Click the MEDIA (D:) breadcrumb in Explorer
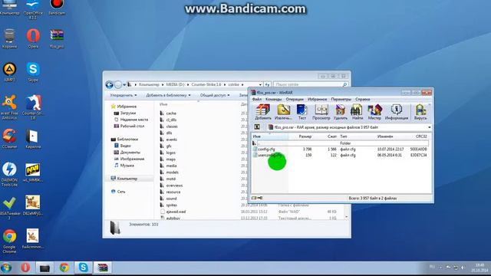491x276 pixels. tap(175, 84)
